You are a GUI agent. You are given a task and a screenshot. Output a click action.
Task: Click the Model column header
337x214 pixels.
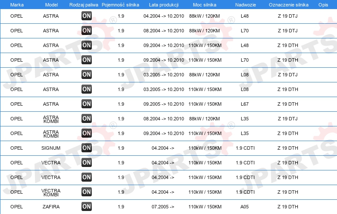[x=51, y=5]
